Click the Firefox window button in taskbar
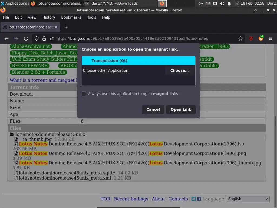Viewport: 277px width, 208px height. click(x=57, y=3)
